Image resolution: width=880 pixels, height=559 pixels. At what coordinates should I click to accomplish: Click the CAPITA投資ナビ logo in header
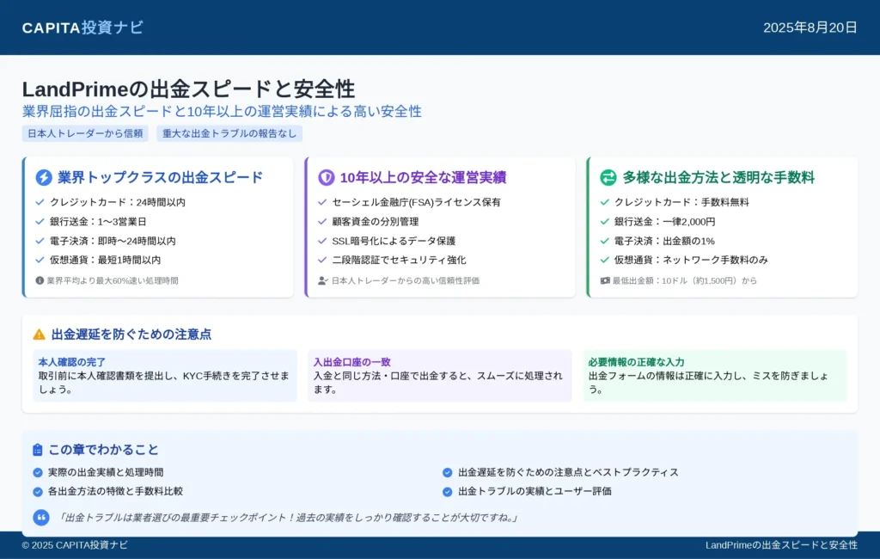[82, 28]
